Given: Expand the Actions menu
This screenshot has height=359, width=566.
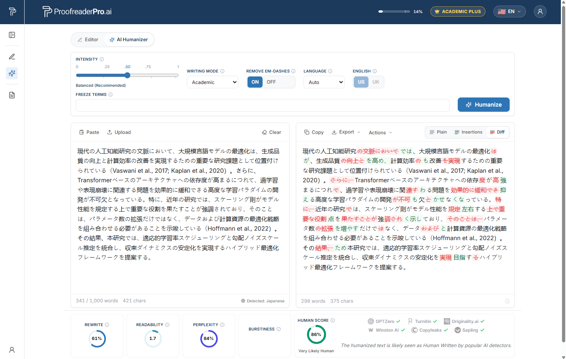Looking at the screenshot, I should 380,133.
